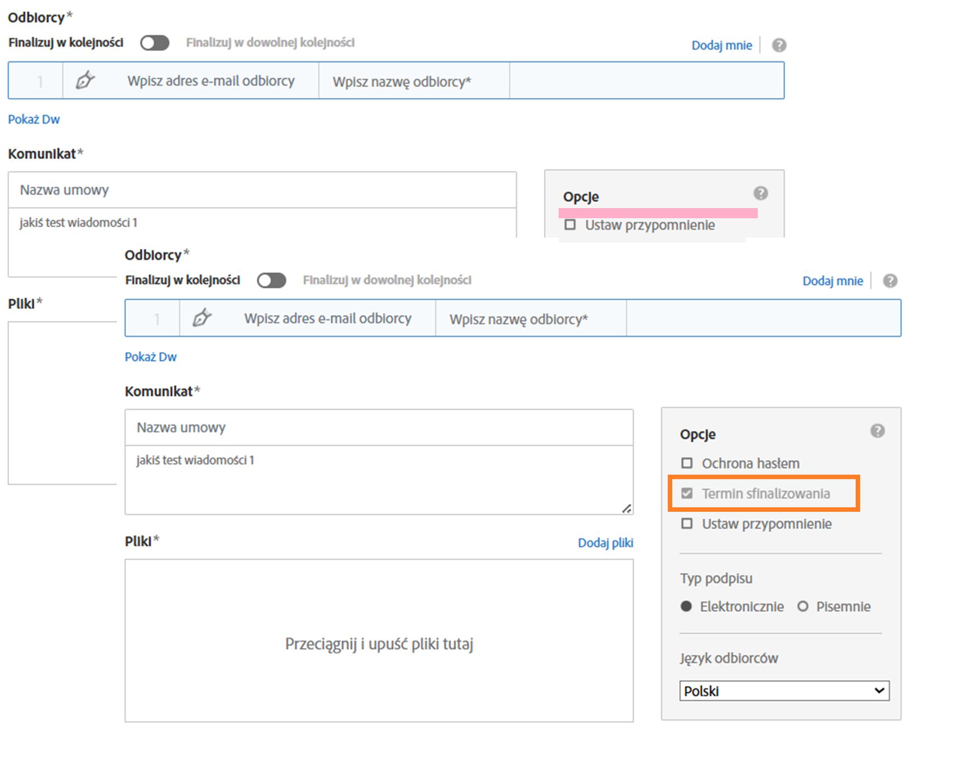Click message text area in the lower form

pyautogui.click(x=379, y=480)
